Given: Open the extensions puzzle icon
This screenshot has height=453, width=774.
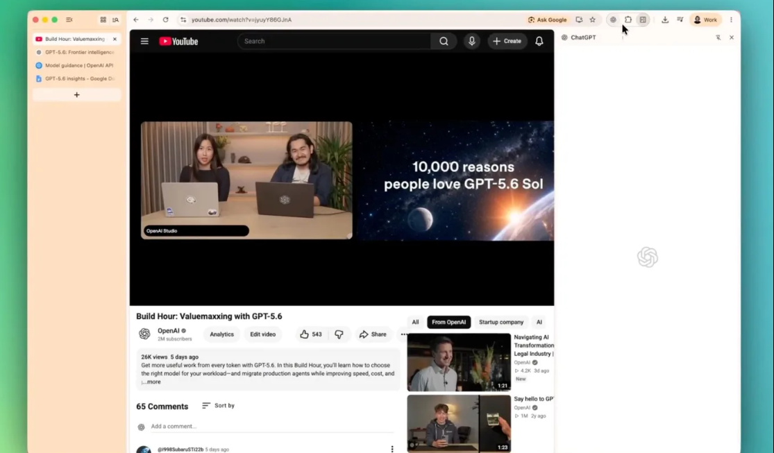Looking at the screenshot, I should pyautogui.click(x=628, y=19).
